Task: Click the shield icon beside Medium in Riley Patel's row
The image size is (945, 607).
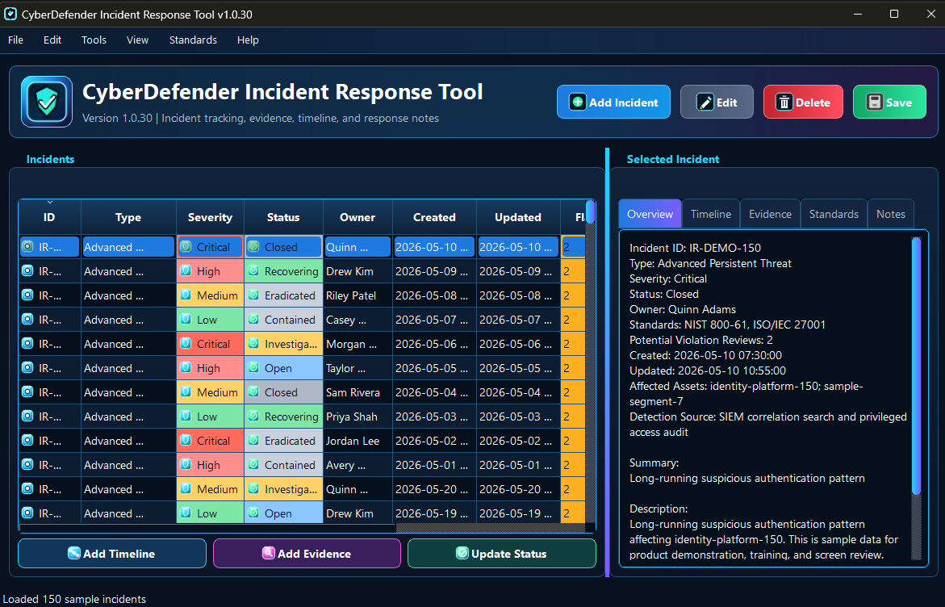Action: click(186, 295)
